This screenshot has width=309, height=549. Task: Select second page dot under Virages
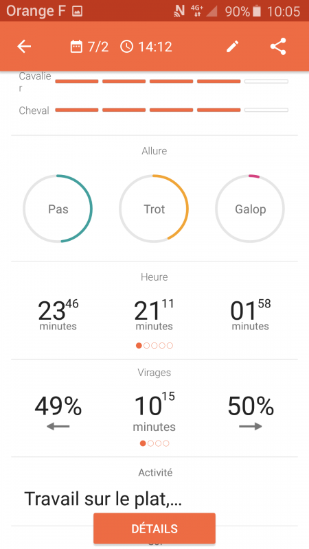click(150, 443)
